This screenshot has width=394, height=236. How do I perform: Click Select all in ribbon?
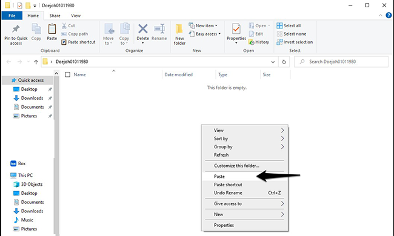[289, 25]
